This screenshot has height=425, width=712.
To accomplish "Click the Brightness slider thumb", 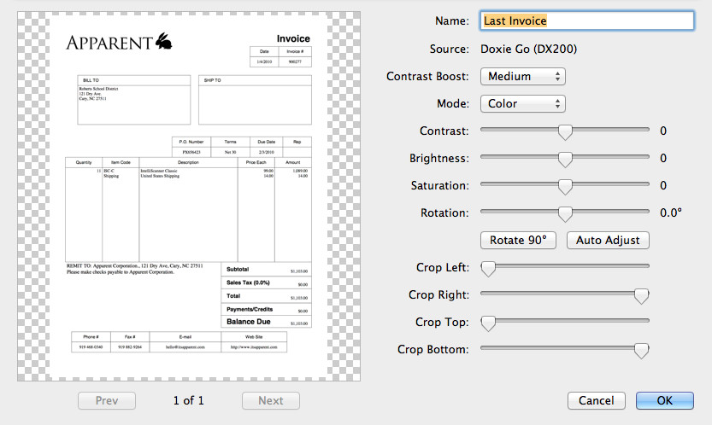I will (x=565, y=160).
